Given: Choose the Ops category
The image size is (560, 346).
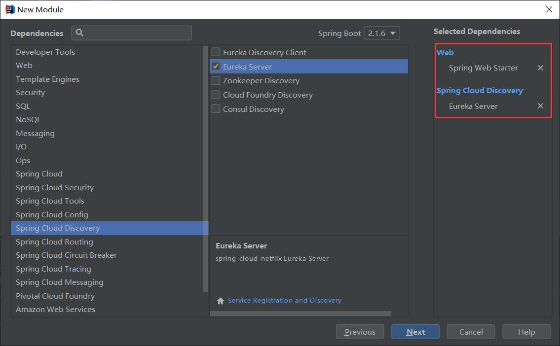Looking at the screenshot, I should tap(107, 161).
